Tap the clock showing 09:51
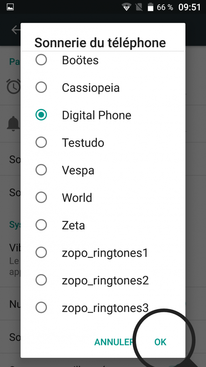This screenshot has width=206, height=367. coord(190,7)
